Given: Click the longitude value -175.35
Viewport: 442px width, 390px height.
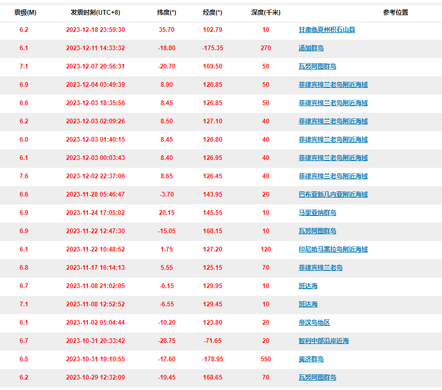Looking at the screenshot, I should 212,48.
